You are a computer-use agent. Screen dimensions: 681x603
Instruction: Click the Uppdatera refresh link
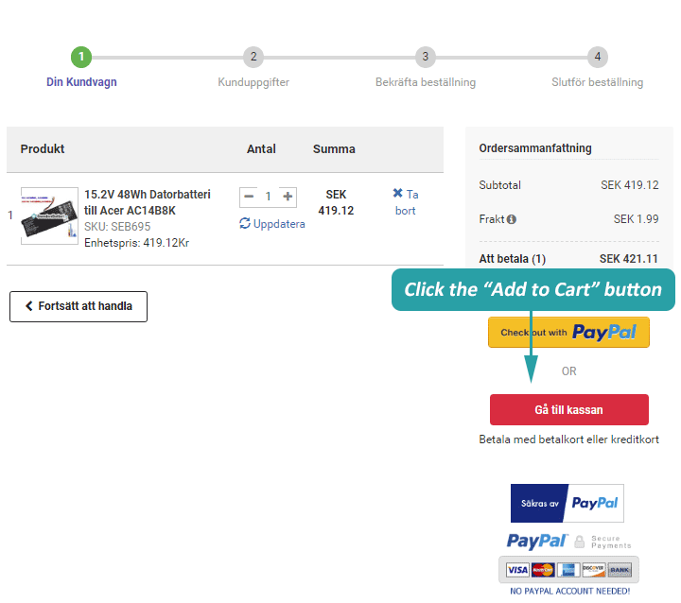point(272,224)
